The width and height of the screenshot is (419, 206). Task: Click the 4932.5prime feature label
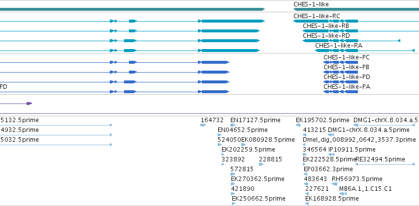(x=20, y=130)
